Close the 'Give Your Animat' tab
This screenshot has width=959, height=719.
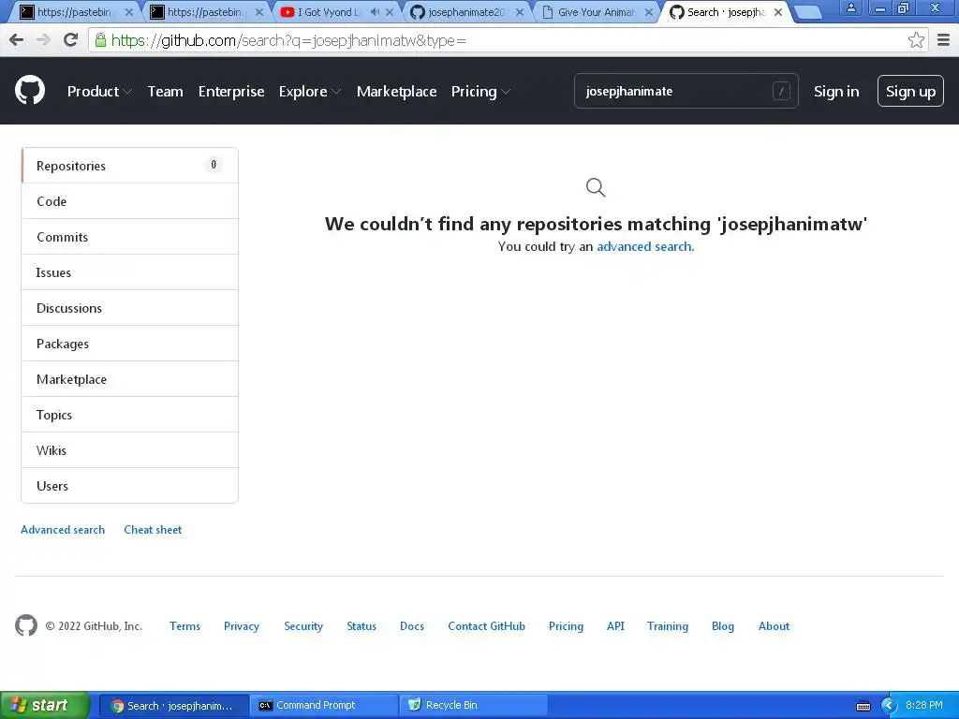649,11
